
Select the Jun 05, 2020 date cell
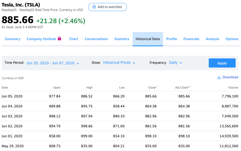12,96
